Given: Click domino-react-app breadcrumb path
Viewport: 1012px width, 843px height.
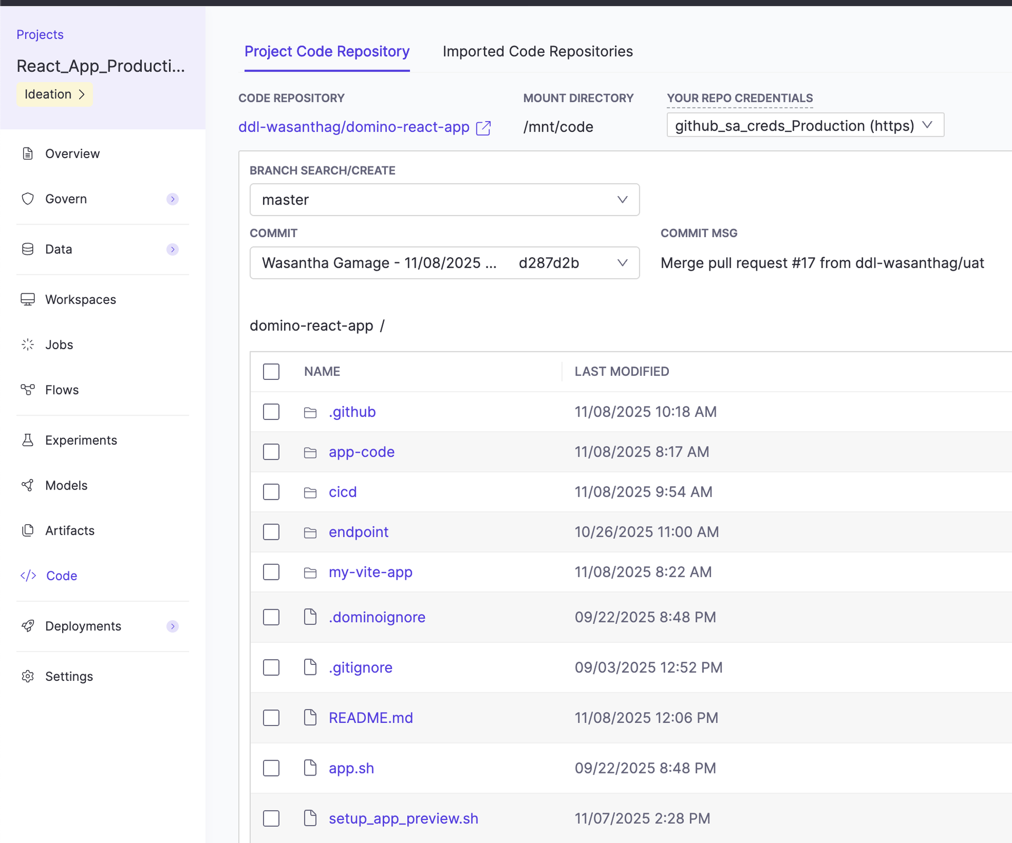Looking at the screenshot, I should point(312,326).
